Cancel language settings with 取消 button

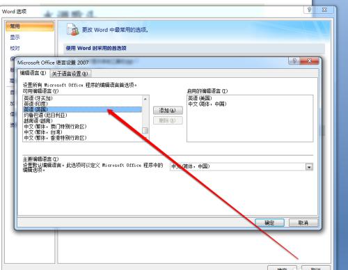click(303, 223)
